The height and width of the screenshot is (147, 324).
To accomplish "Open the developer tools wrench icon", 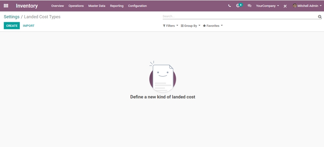I will click(285, 6).
